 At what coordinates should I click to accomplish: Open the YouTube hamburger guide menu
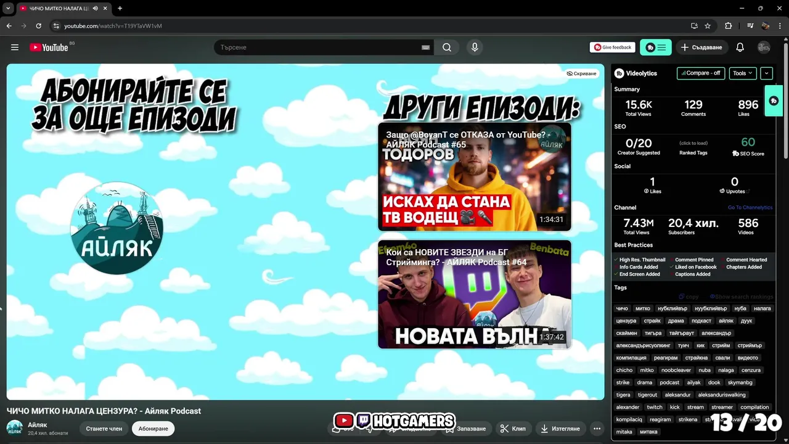point(15,47)
